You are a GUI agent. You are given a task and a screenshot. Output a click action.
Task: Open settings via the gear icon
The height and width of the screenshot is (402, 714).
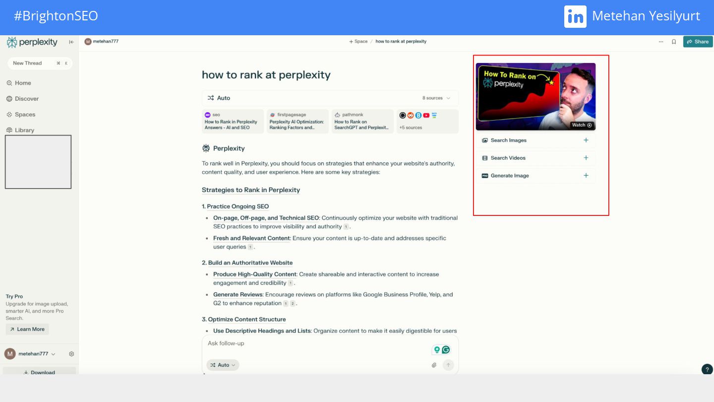click(x=71, y=354)
